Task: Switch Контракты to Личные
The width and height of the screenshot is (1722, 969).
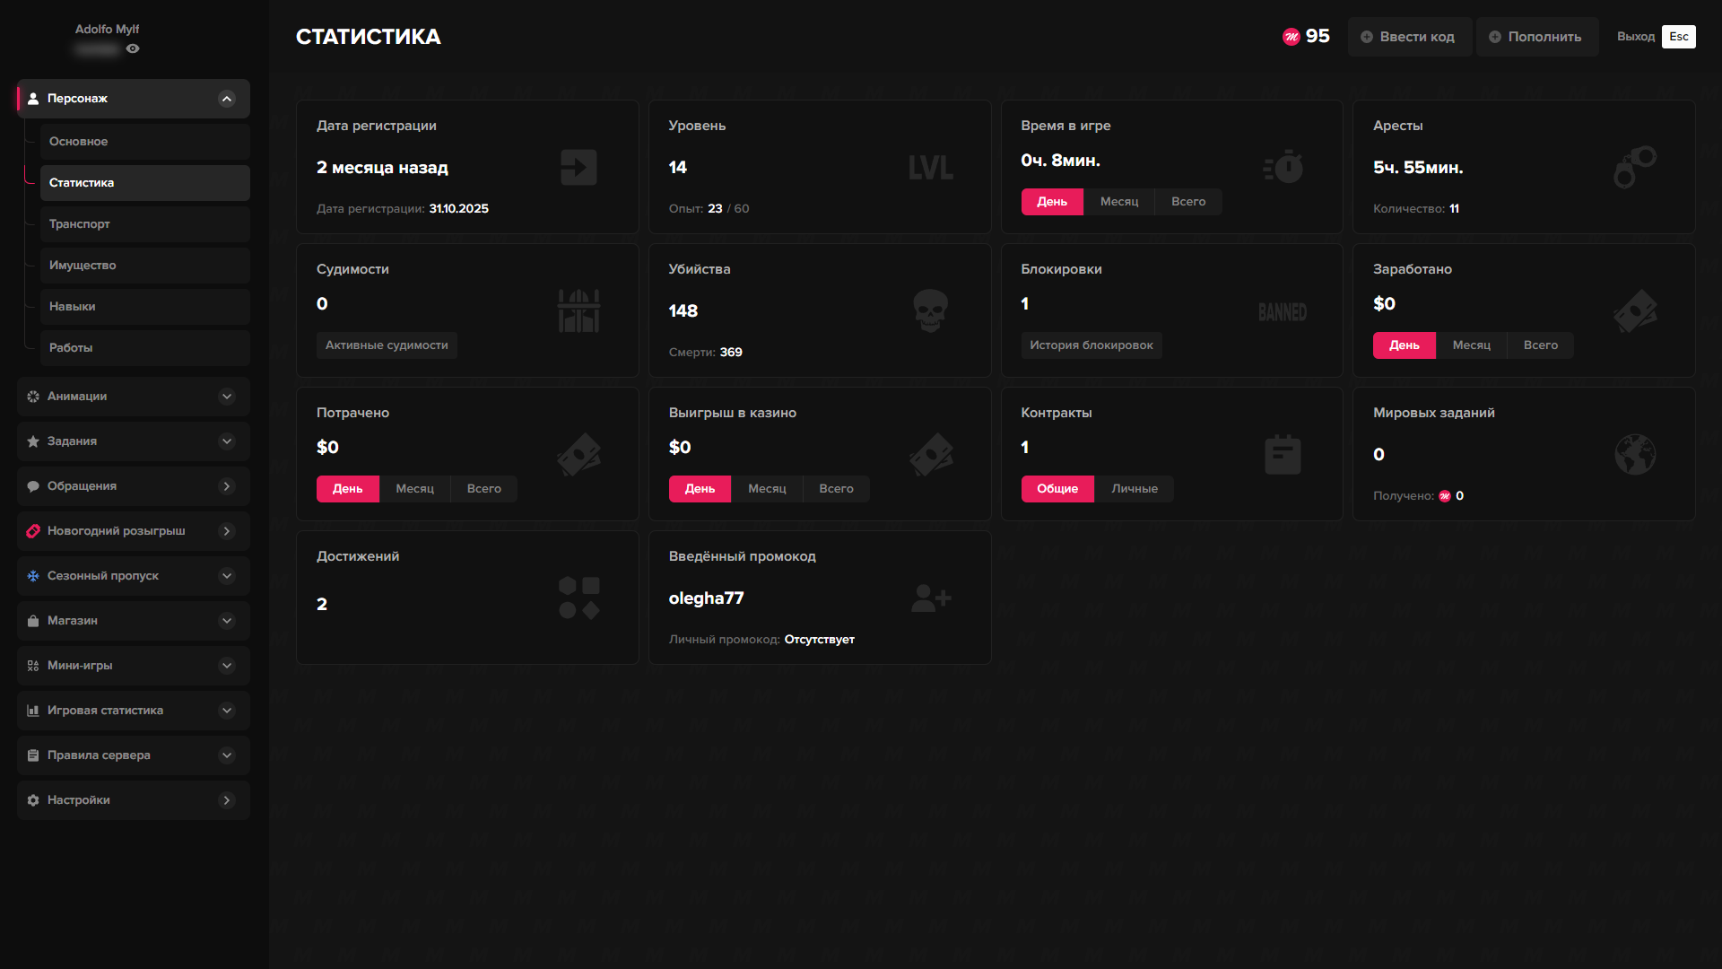Action: tap(1134, 489)
